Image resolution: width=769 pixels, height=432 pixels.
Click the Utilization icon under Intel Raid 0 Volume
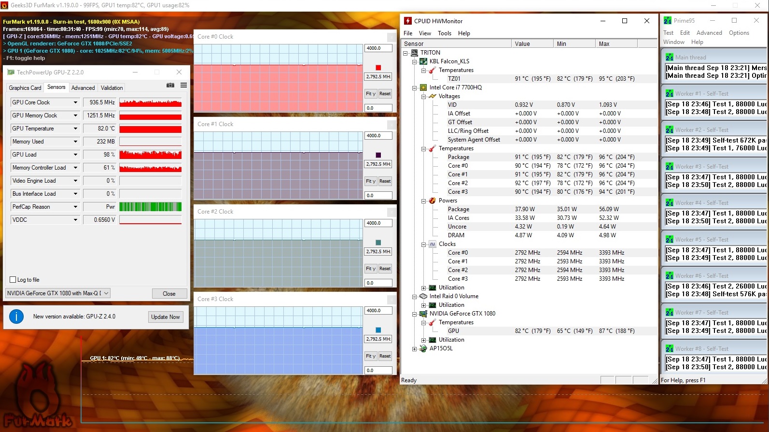tap(433, 305)
